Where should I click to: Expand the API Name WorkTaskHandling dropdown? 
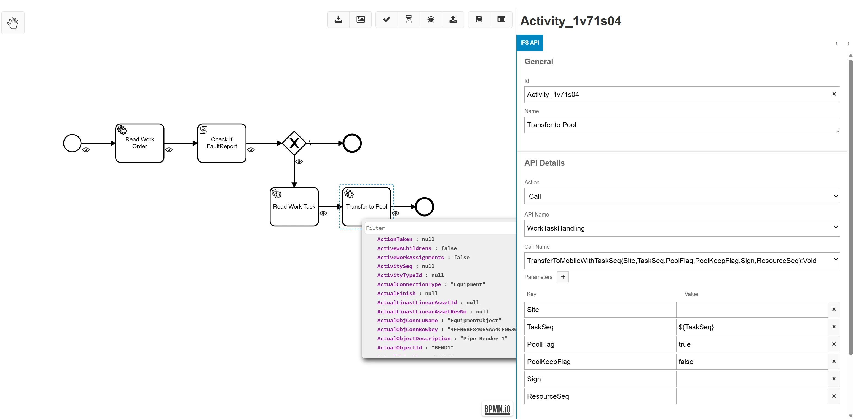point(682,228)
